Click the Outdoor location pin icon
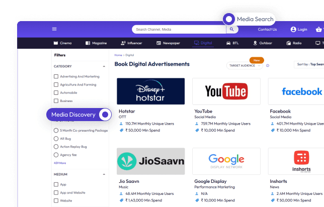The height and width of the screenshot is (207, 324). [255, 43]
